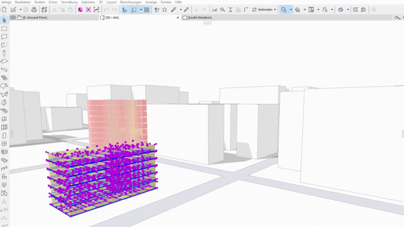Select the Curtain Wall tool
The width and height of the screenshot is (404, 227).
click(x=4, y=127)
